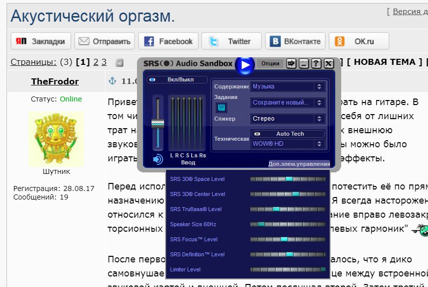
Task: Share the page on Twitter
Action: click(231, 41)
